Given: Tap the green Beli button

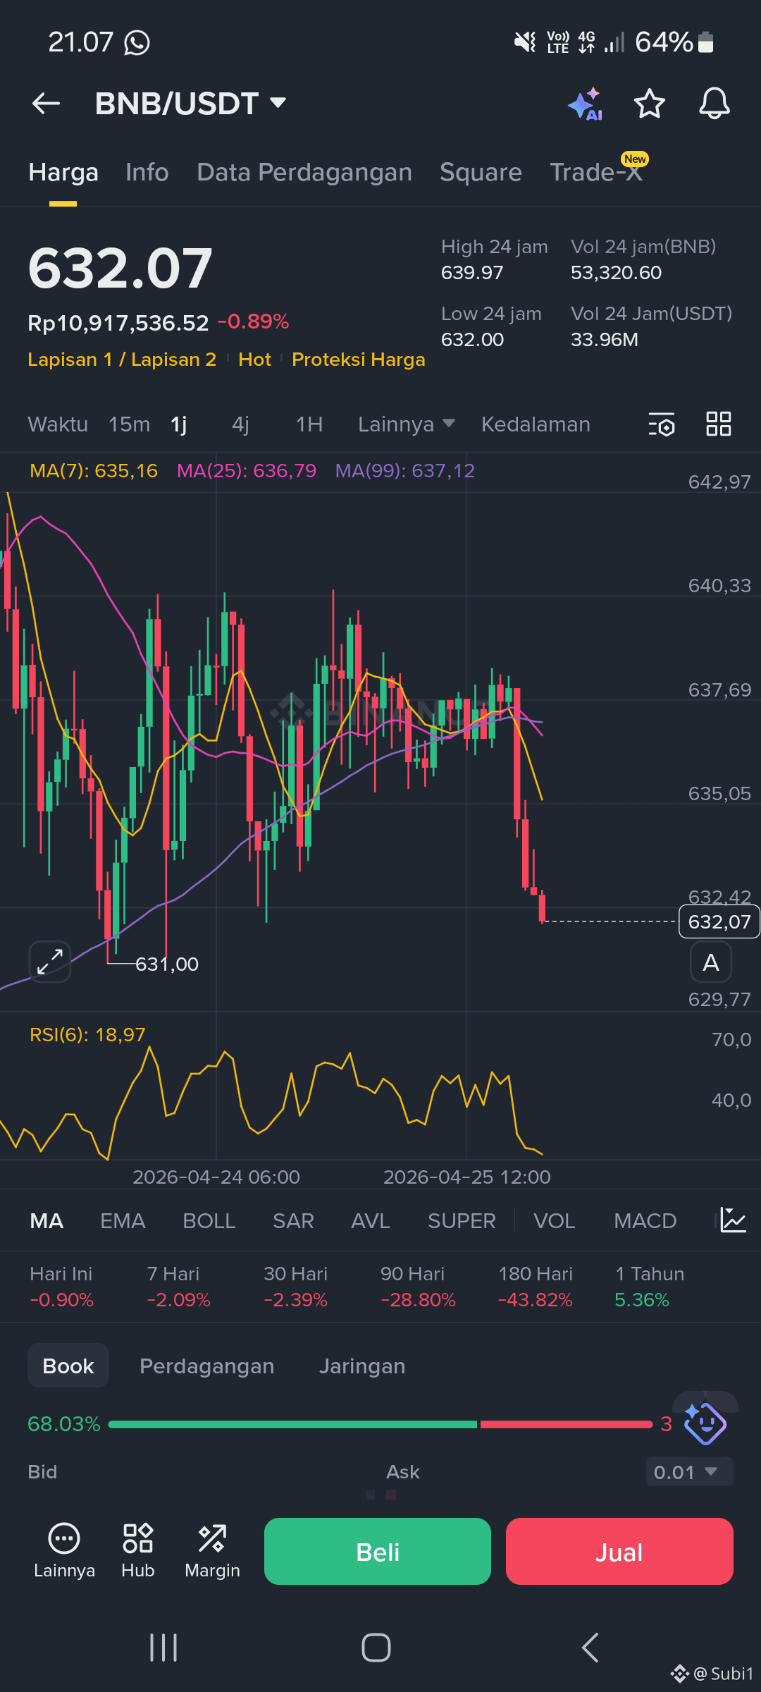Looking at the screenshot, I should [378, 1551].
